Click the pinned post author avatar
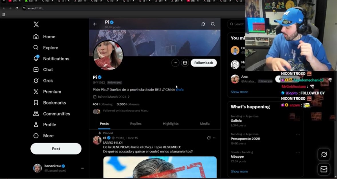337x179 pixels. [x=97, y=140]
